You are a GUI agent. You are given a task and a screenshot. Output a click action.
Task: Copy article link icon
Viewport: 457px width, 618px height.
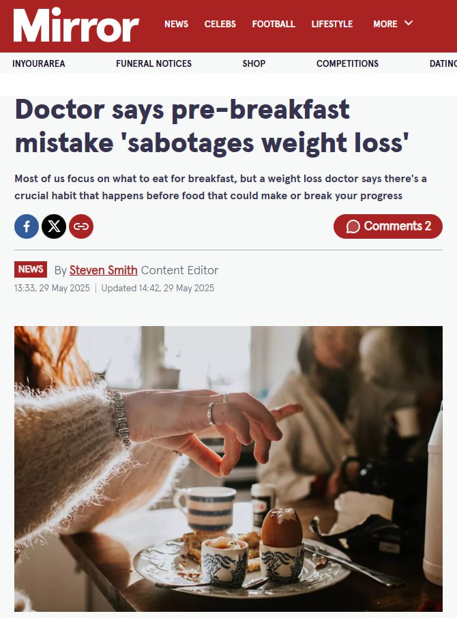81,226
